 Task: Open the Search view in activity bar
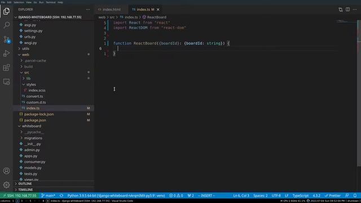(6, 25)
